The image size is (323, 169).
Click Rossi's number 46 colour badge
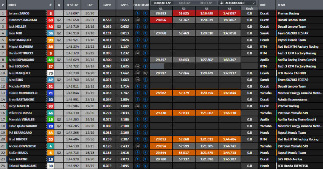click(50, 113)
